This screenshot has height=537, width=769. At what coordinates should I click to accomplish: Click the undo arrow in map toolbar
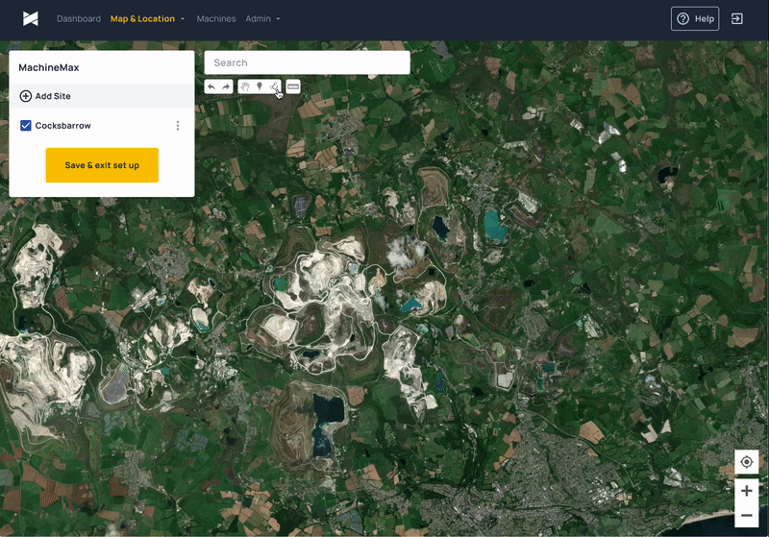tap(211, 86)
